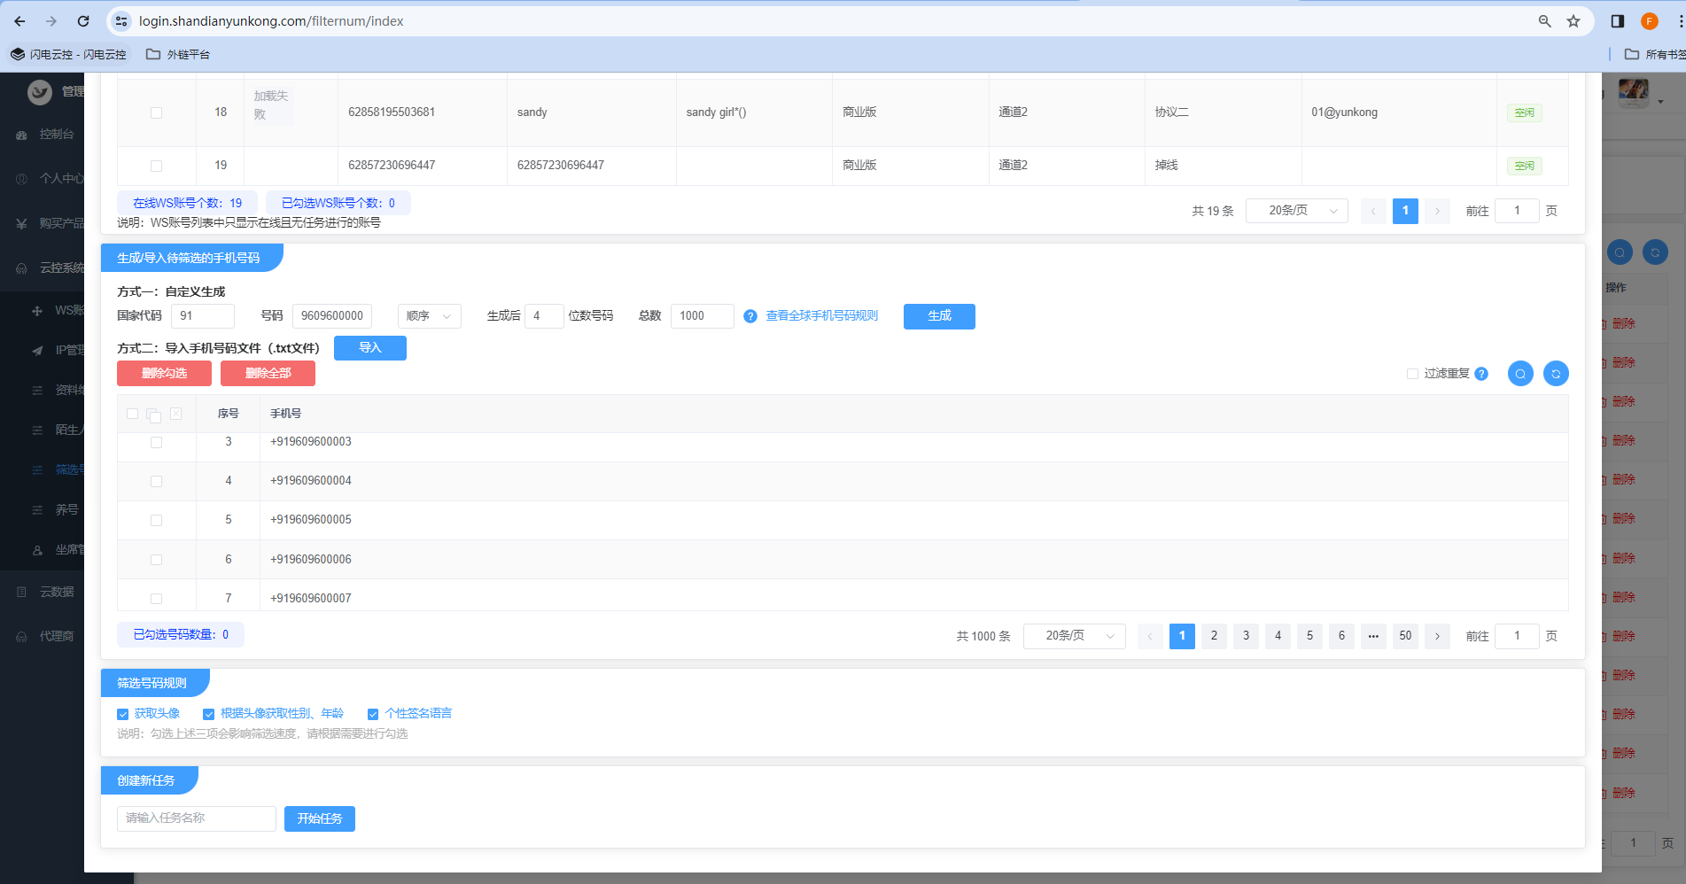Viewport: 1686px width, 884px height.
Task: Open 云数据 in the sidebar menu
Action: 57,592
